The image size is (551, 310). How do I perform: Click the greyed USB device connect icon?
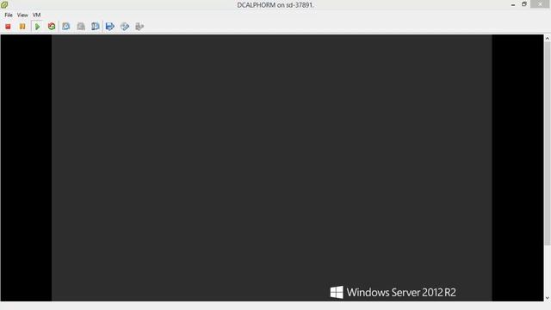pyautogui.click(x=139, y=27)
